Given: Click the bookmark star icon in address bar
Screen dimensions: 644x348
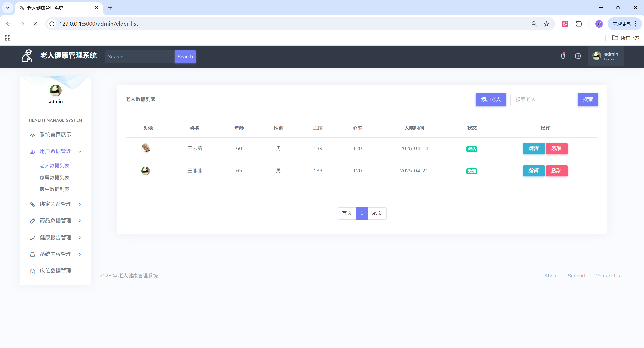Looking at the screenshot, I should coord(546,24).
